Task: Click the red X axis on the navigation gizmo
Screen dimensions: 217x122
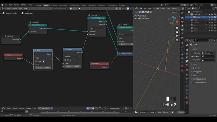Action: pyautogui.click(x=177, y=21)
